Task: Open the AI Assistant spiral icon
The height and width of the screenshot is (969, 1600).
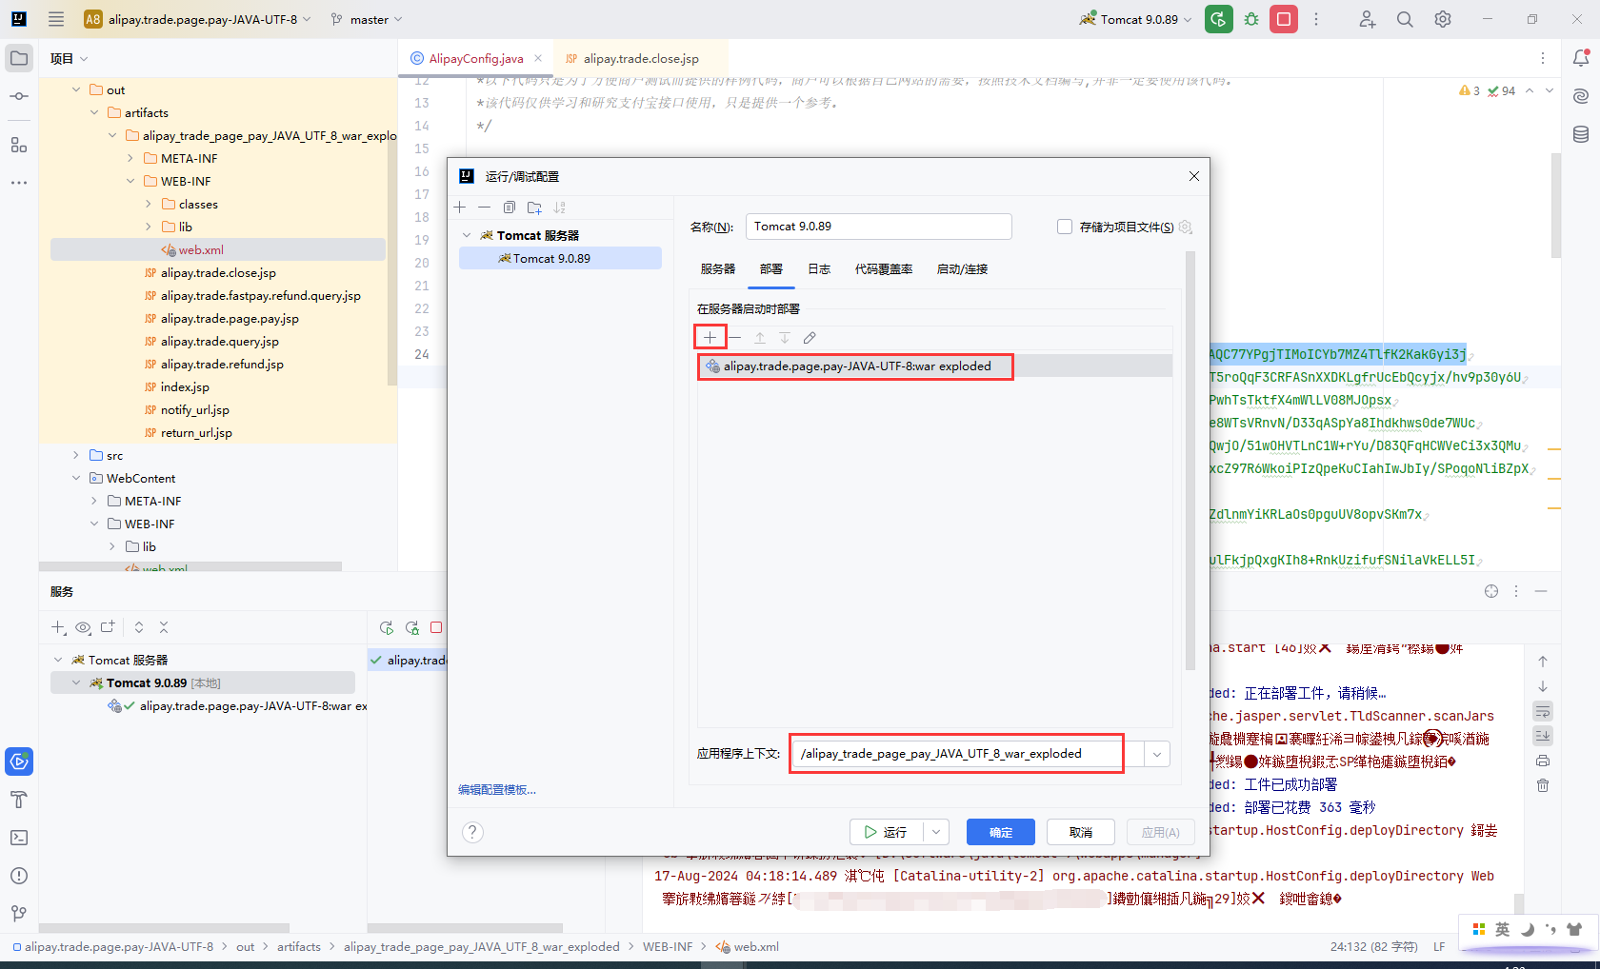Action: coord(1581,96)
